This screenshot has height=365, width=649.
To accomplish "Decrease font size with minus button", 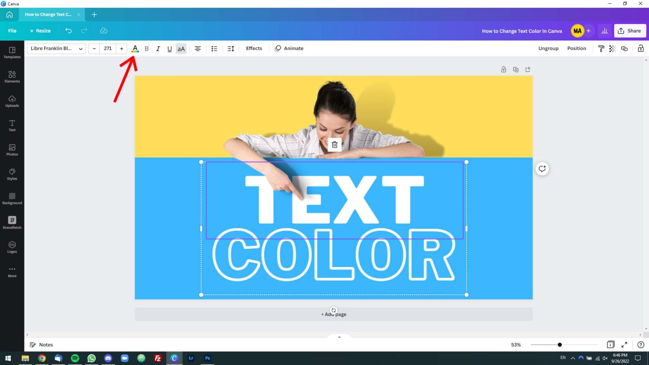I will point(94,48).
